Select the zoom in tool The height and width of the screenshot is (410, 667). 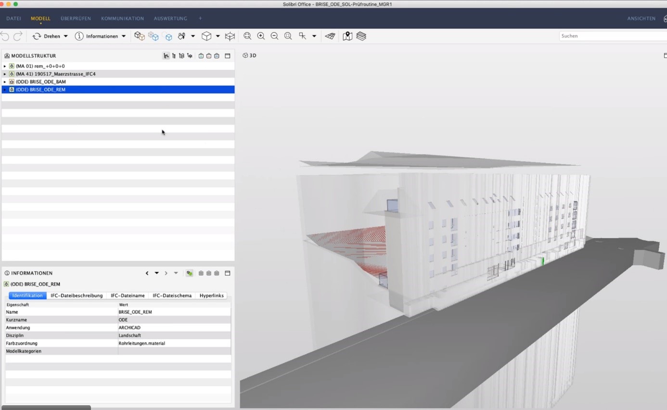click(x=261, y=36)
